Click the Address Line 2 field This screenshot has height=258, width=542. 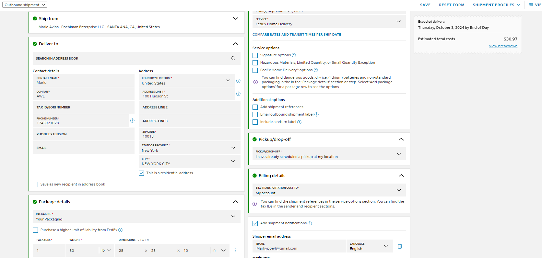(190, 107)
